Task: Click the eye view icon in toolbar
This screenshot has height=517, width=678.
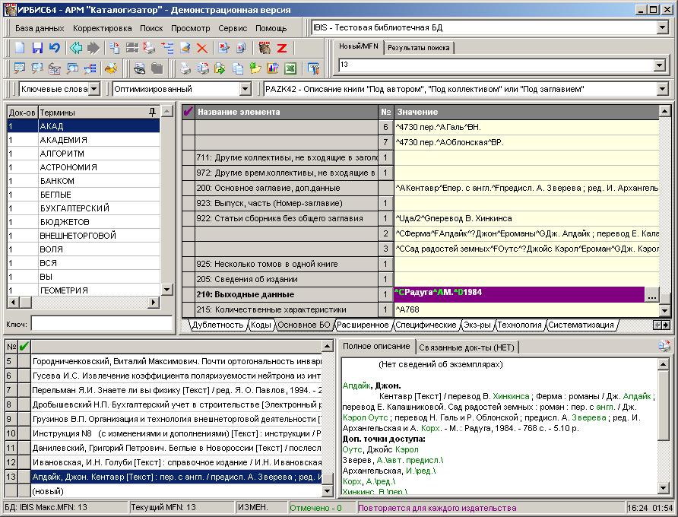Action: click(140, 68)
